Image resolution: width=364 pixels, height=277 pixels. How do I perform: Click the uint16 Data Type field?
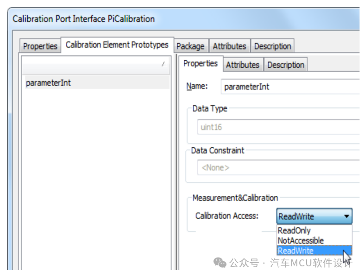click(x=279, y=127)
